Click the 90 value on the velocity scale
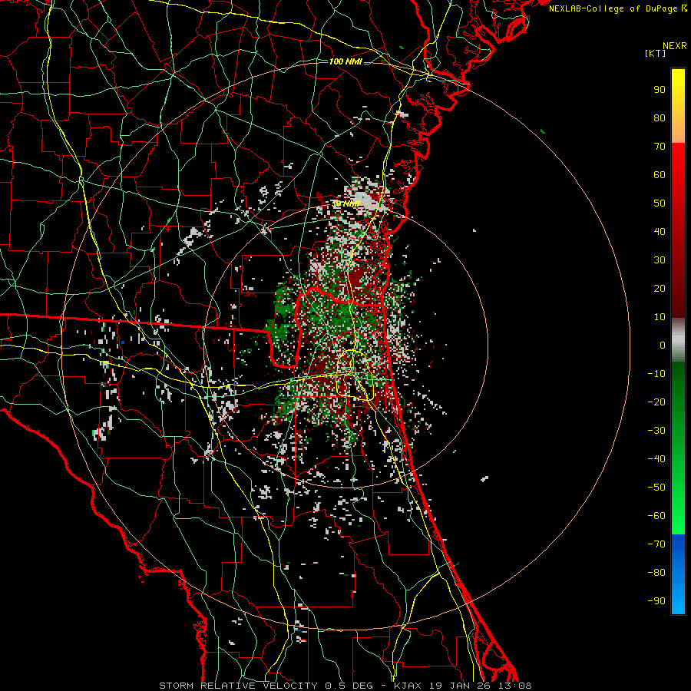691x691 pixels. (660, 90)
